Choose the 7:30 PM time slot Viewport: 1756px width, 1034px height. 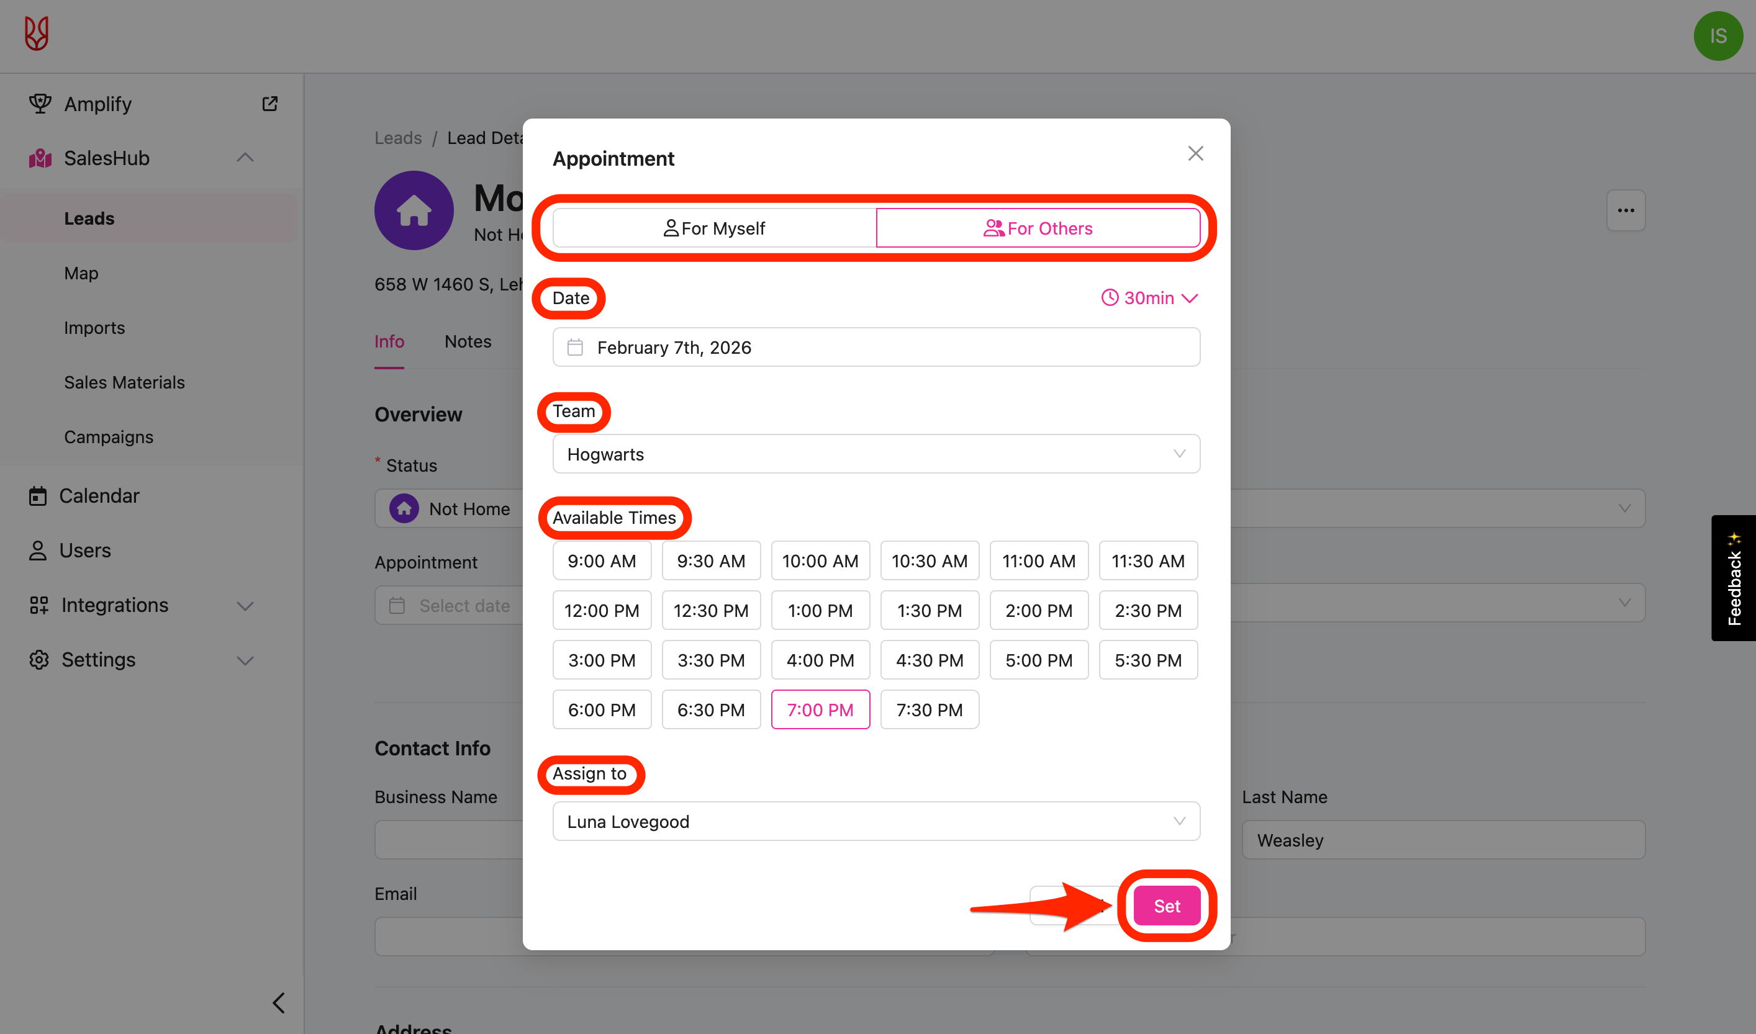pyautogui.click(x=930, y=709)
